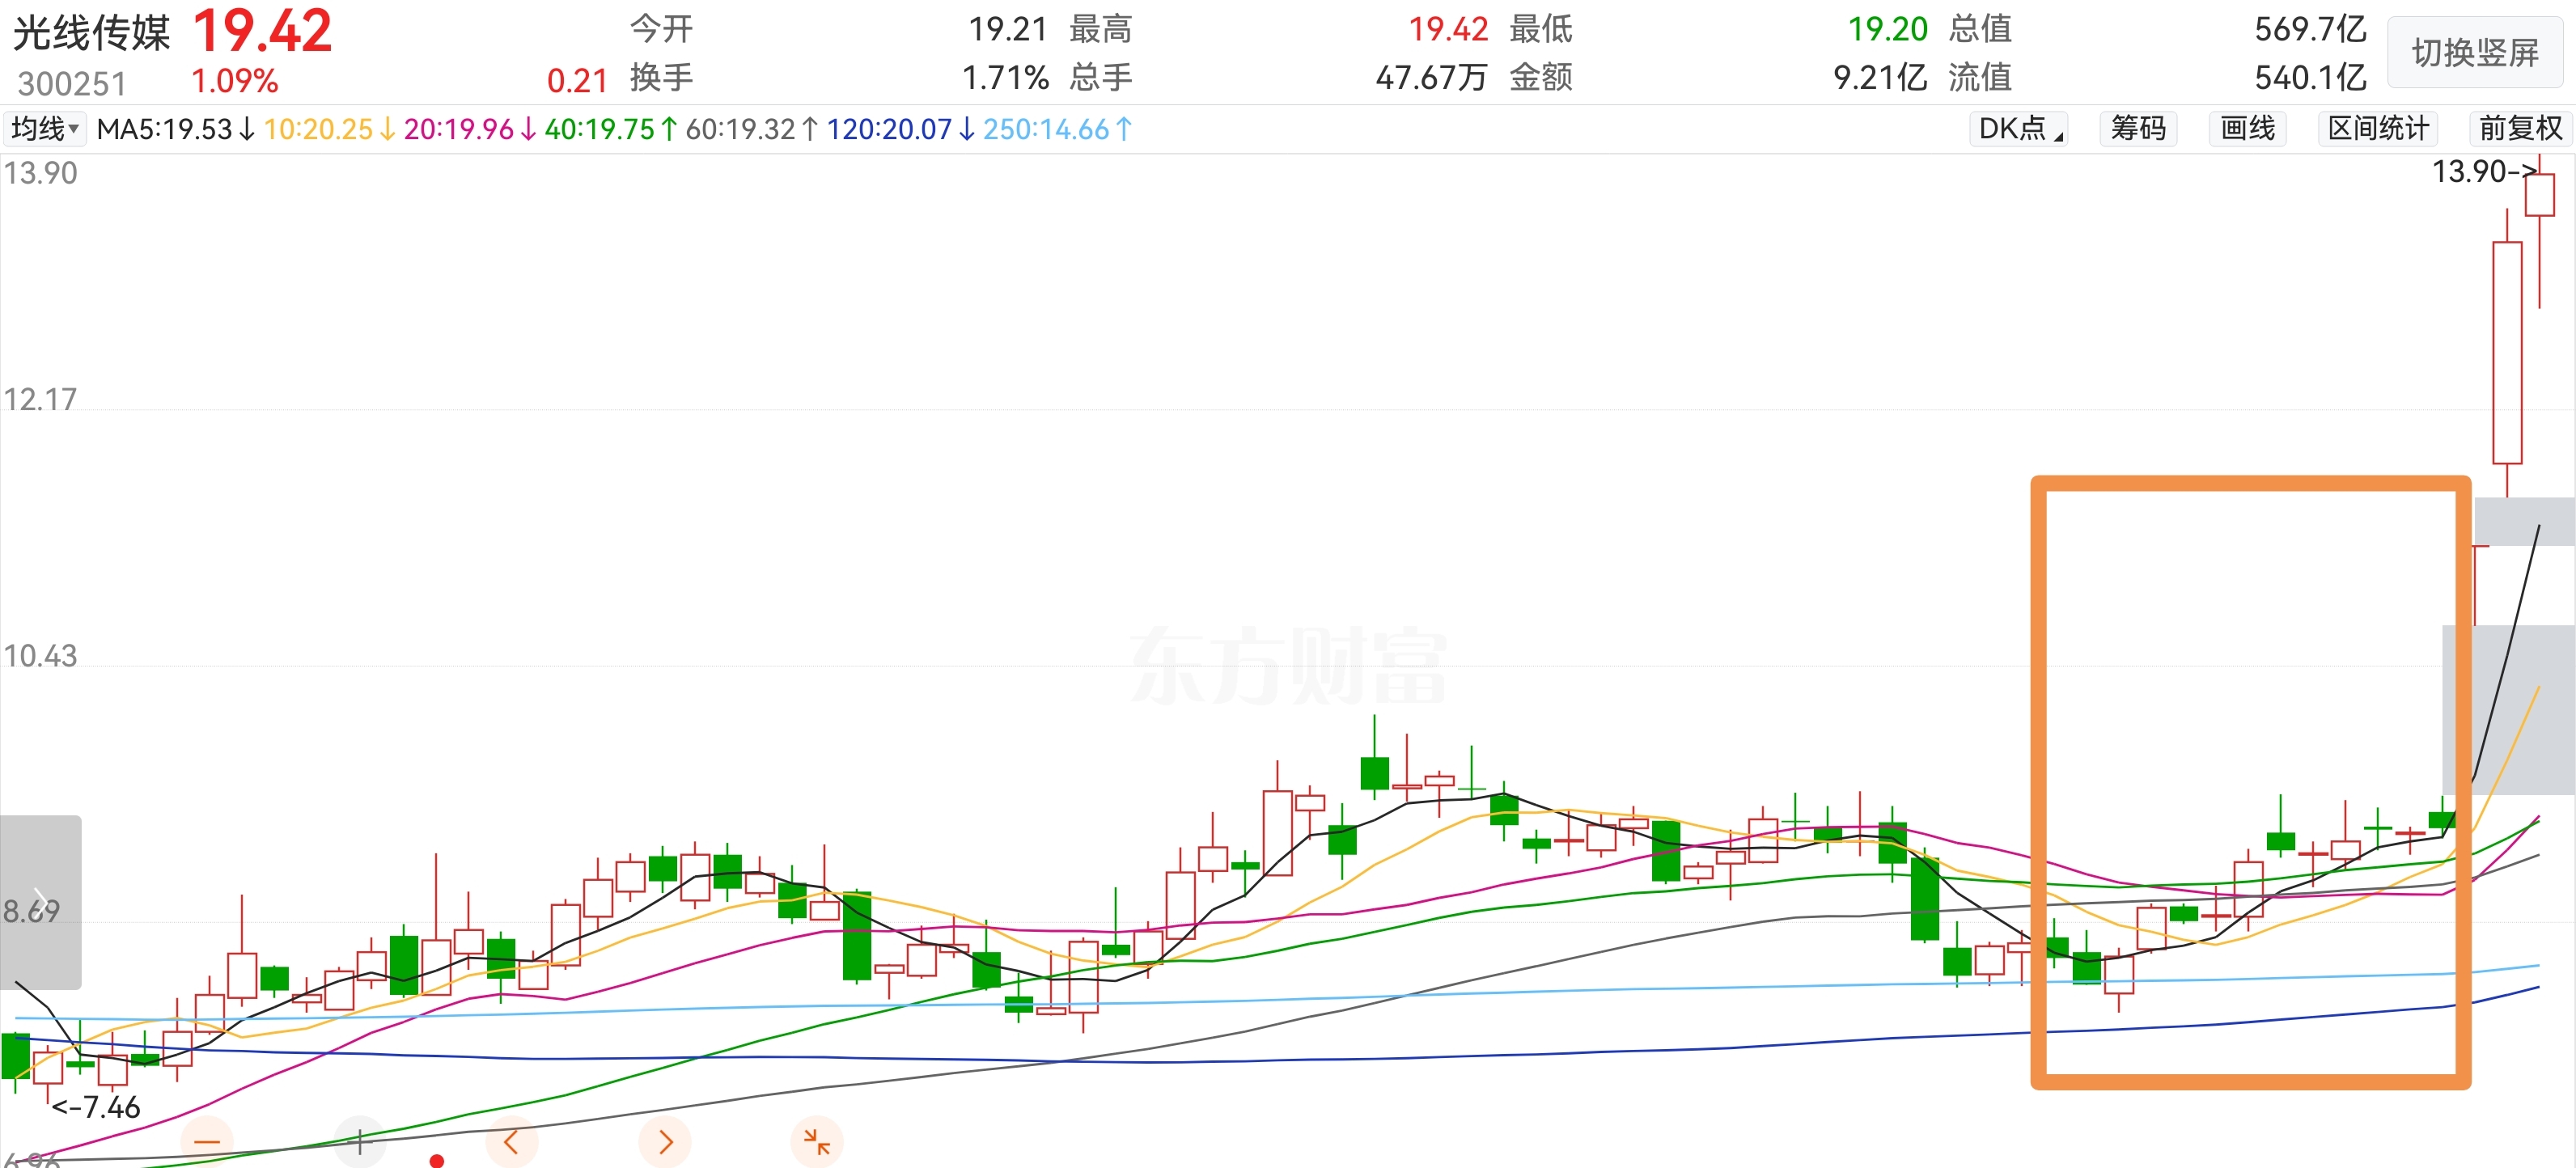2576x1168 pixels.
Task: Tap the dark blue MA 120:20.07 value
Action: 901,129
